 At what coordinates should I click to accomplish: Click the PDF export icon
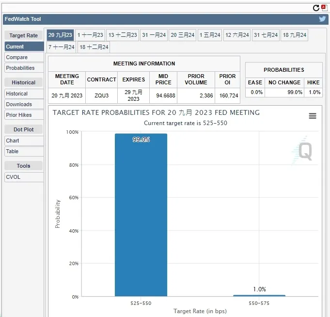point(323,8)
